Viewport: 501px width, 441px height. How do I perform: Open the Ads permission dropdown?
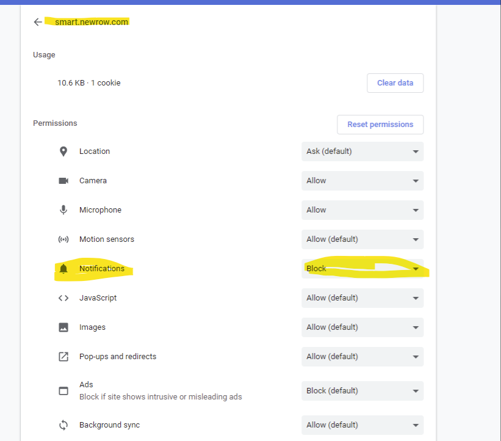click(x=362, y=391)
